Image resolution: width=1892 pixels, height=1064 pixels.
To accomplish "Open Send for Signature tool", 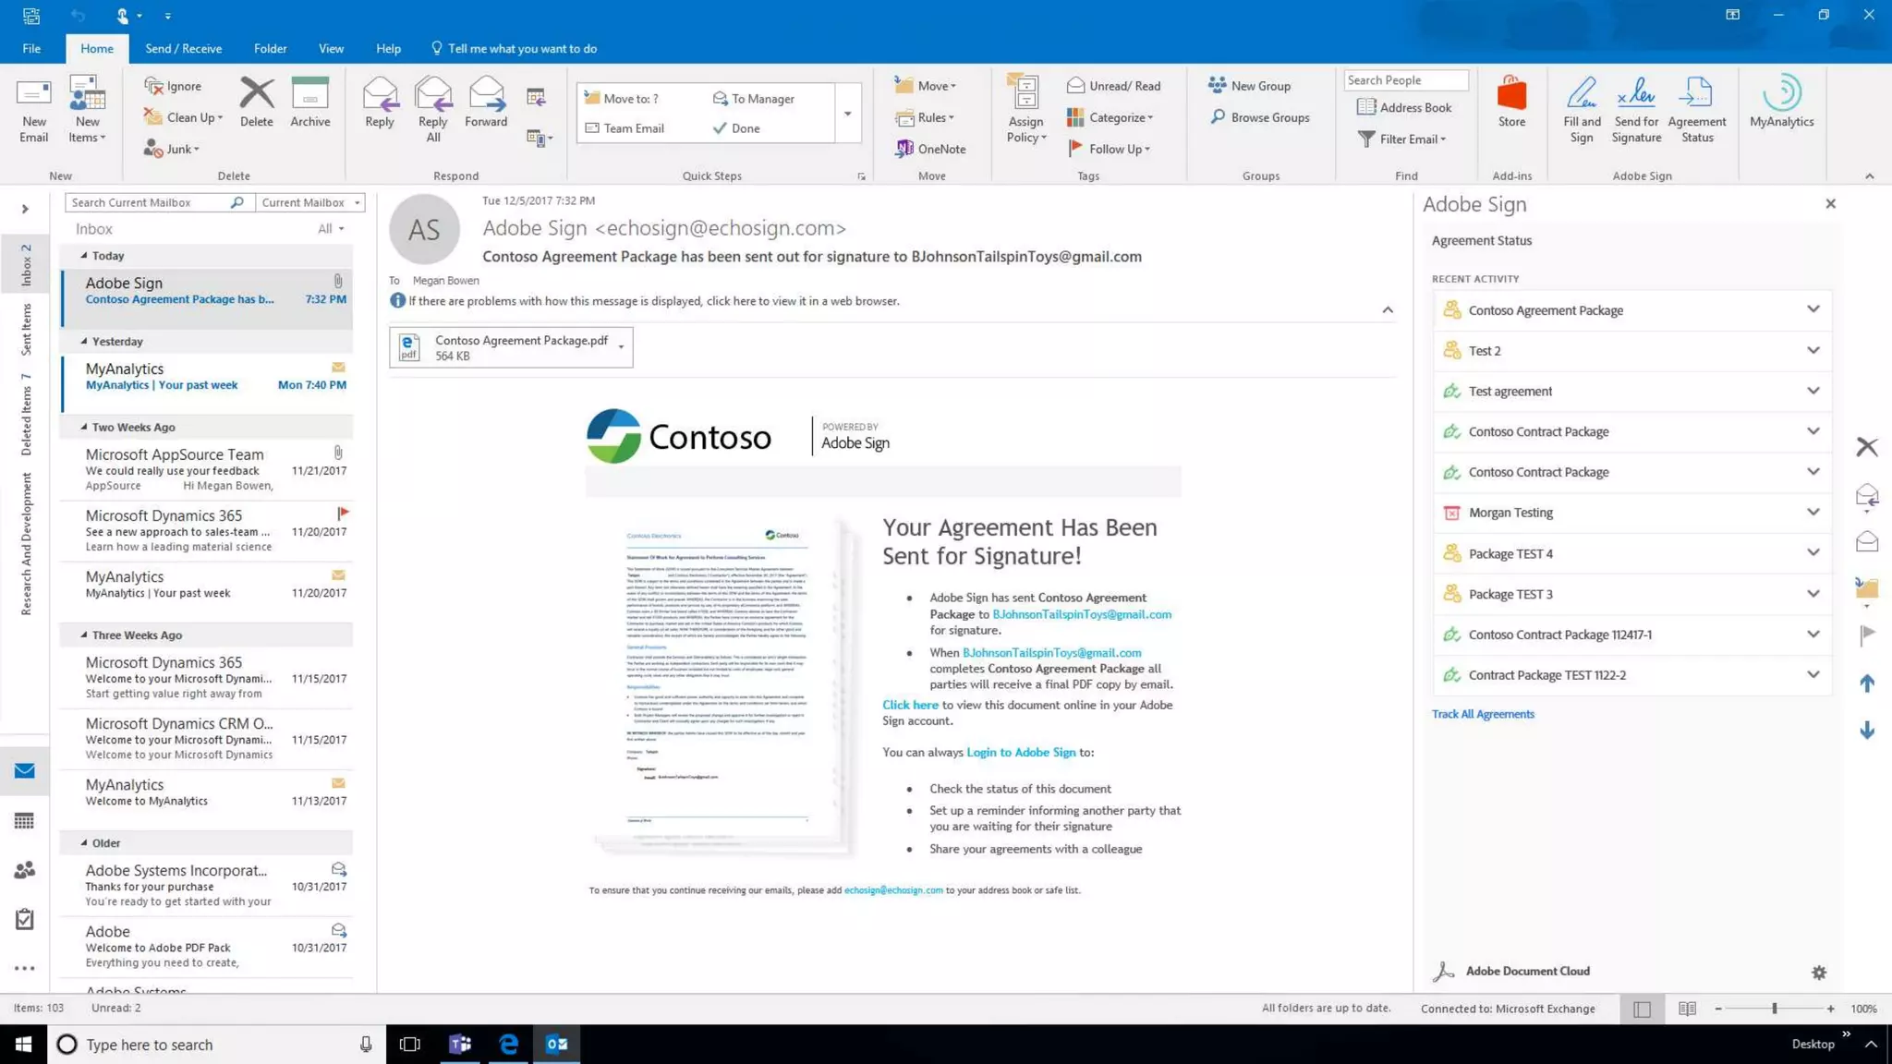I will (1635, 109).
